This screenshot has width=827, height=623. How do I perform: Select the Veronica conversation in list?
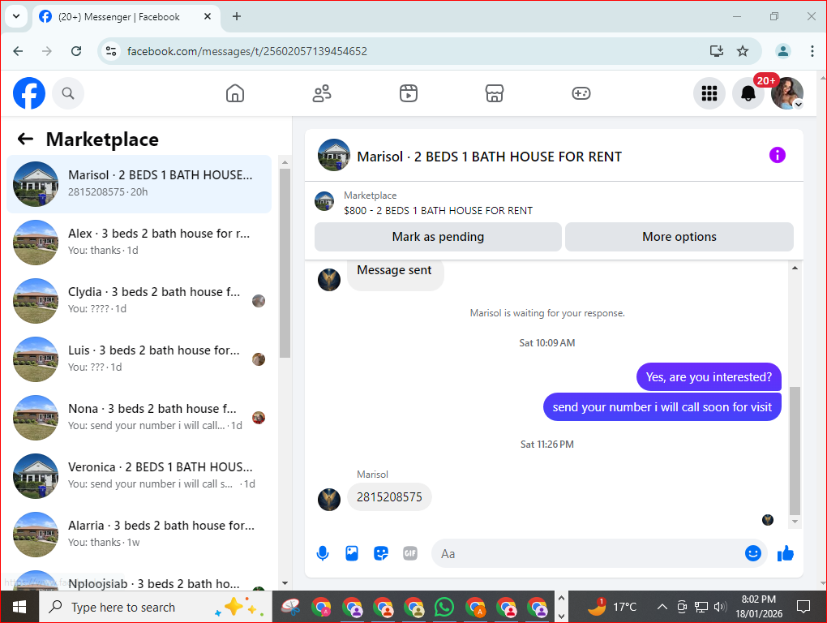tap(139, 476)
